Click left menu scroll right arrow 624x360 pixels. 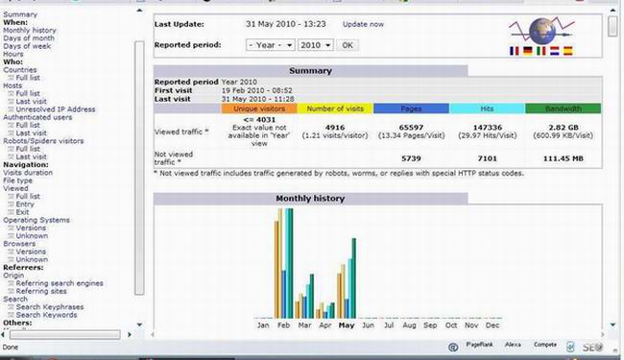pyautogui.click(x=130, y=335)
